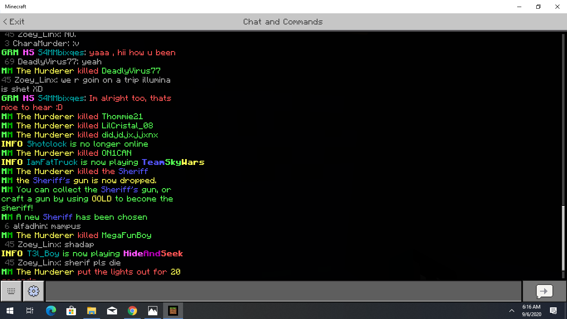This screenshot has width=567, height=319.
Task: Open the Action Center notifications icon
Action: pos(553,310)
